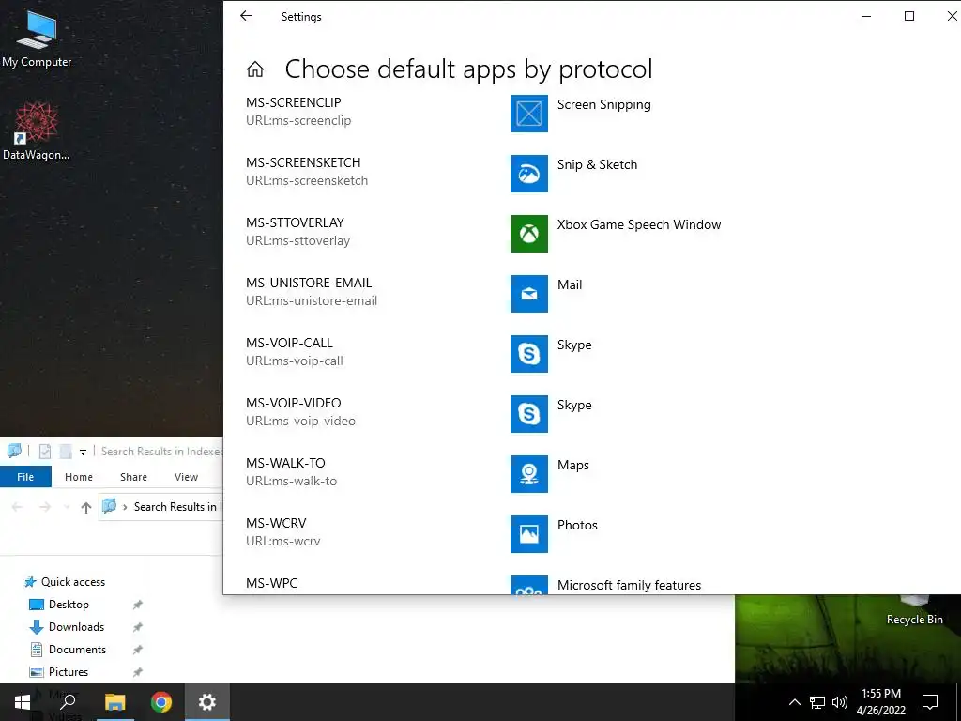Open My Computer desktop icon
This screenshot has height=721, width=961.
(x=37, y=38)
